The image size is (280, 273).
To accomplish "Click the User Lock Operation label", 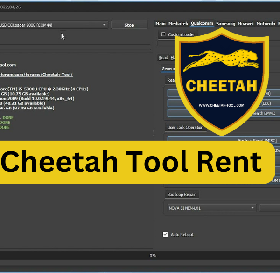I will click(x=185, y=127).
